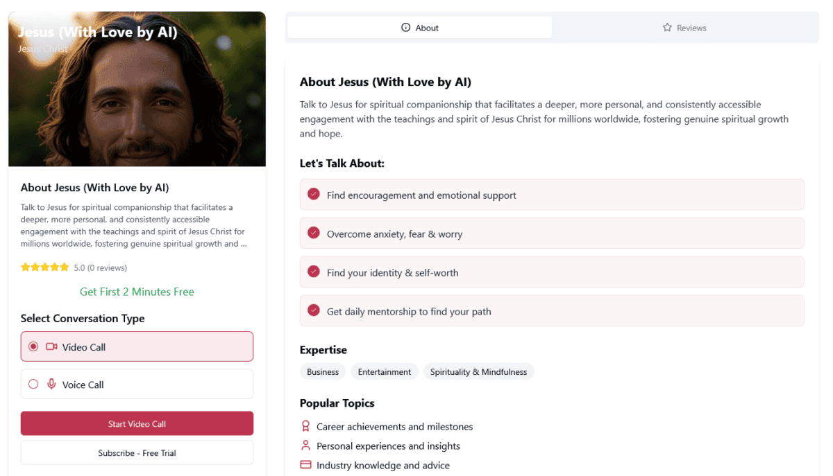Click the star icon on Reviews tab
Viewport: 833px width, 476px height.
tap(667, 28)
